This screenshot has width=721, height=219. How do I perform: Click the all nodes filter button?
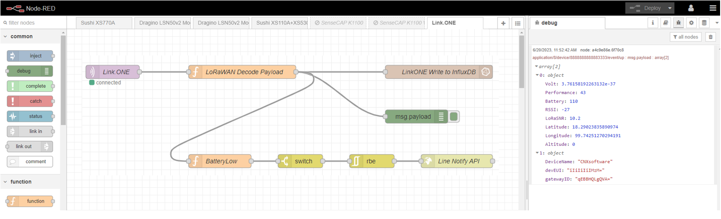686,37
